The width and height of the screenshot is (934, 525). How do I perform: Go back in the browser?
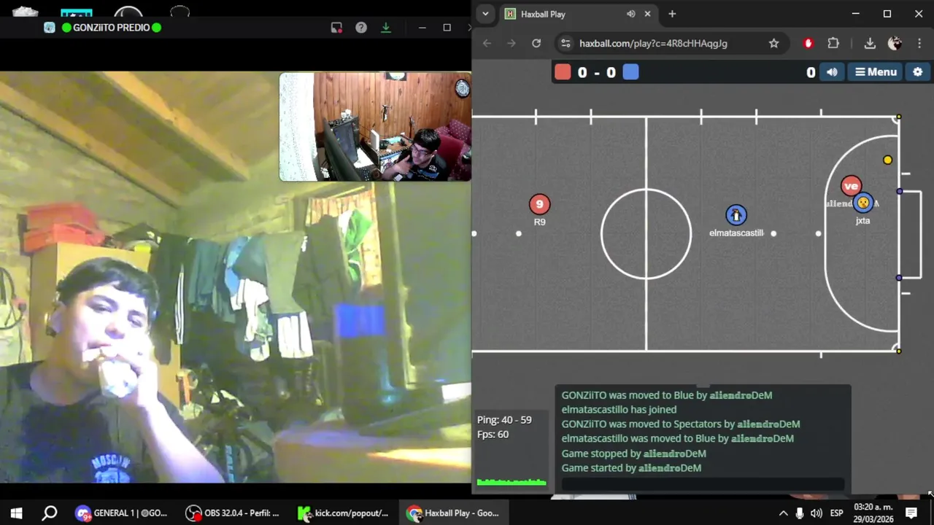click(x=488, y=43)
